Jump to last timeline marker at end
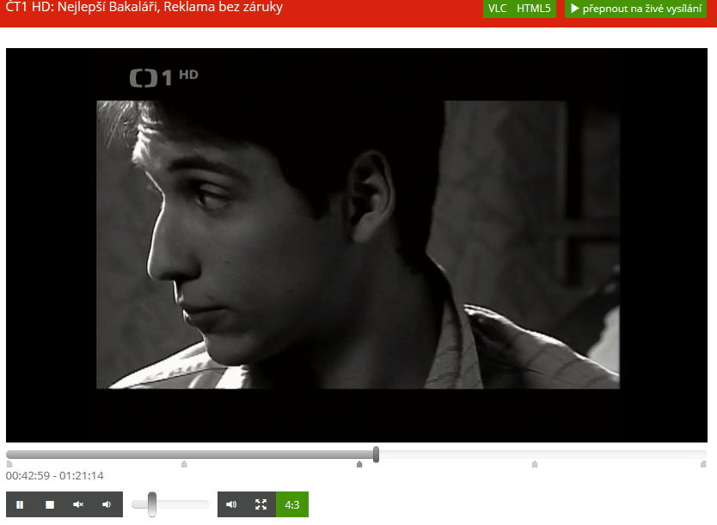The height and width of the screenshot is (525, 717). (x=703, y=464)
